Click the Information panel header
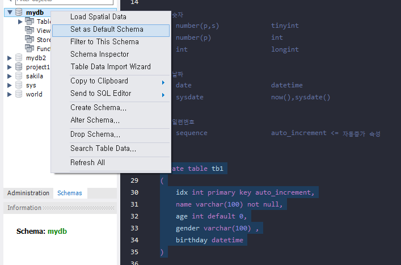Viewport: 401px width, 265px height. 60,208
